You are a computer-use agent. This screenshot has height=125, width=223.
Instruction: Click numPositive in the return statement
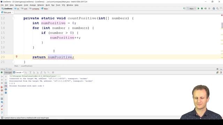(60, 57)
